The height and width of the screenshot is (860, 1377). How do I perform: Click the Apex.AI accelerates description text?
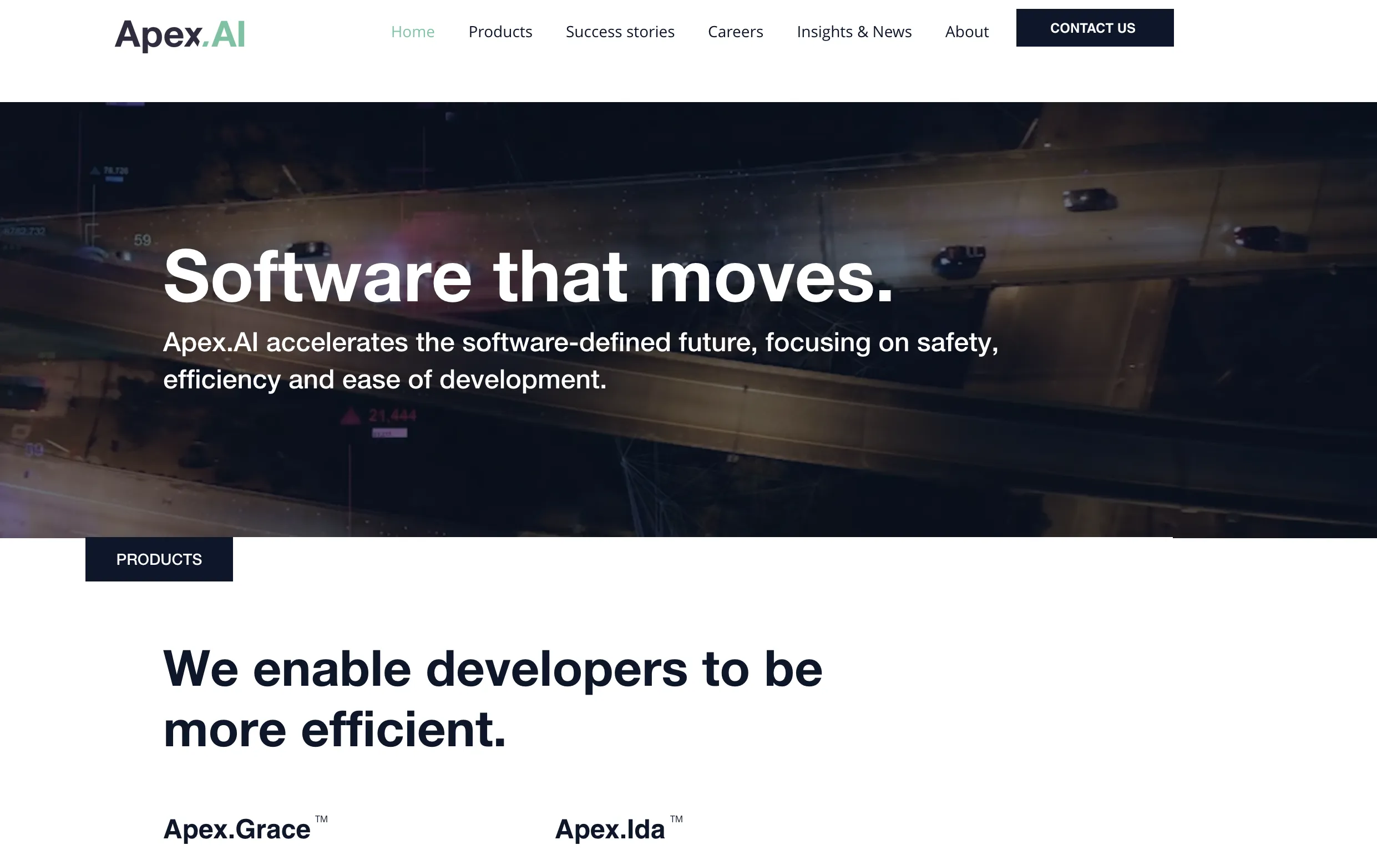[580, 361]
